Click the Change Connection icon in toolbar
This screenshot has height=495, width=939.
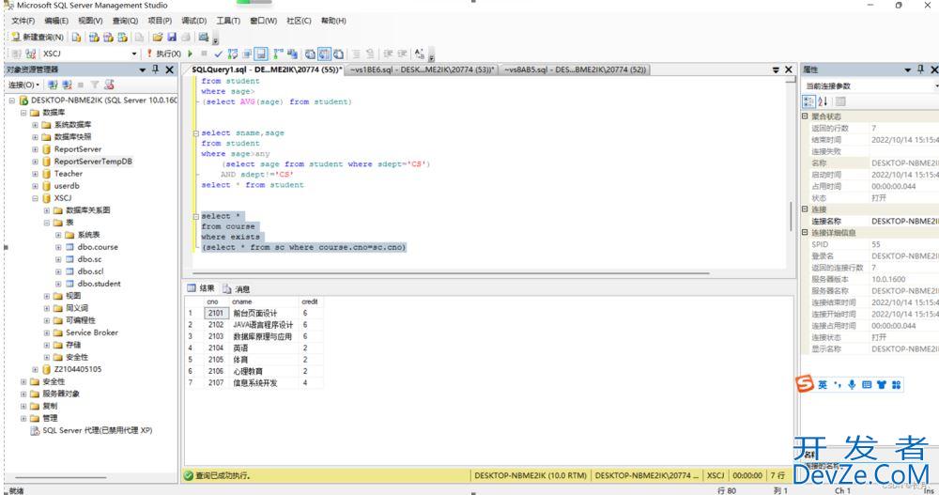click(x=31, y=54)
